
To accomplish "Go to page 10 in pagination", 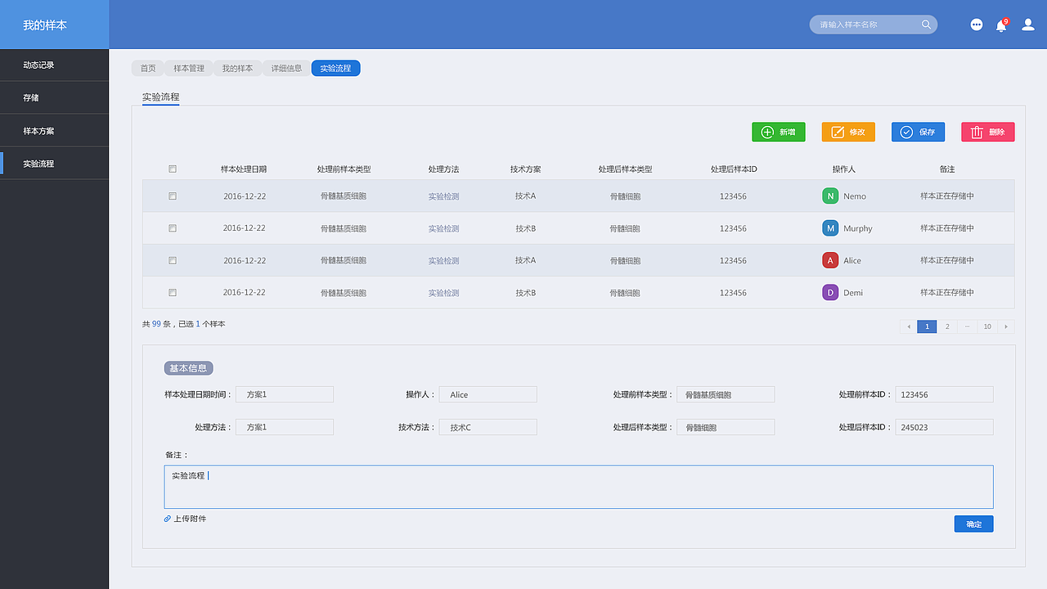I will [x=987, y=326].
